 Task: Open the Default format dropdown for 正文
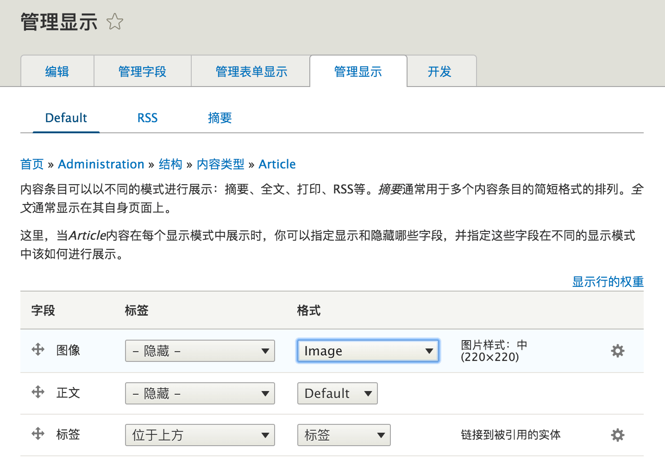coord(338,393)
